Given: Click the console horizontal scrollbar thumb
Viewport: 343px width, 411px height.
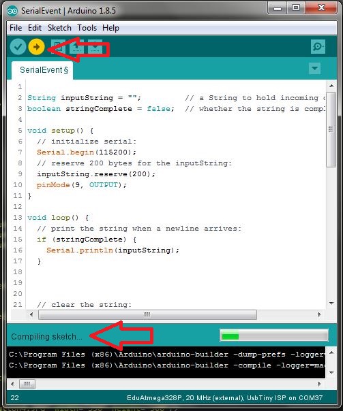Looking at the screenshot, I should pyautogui.click(x=27, y=384).
